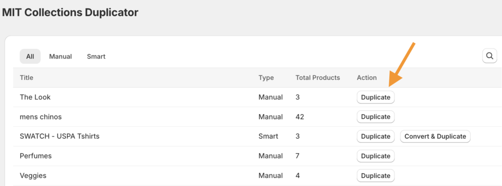
Task: Duplicate the mens chinos collection
Action: [376, 117]
